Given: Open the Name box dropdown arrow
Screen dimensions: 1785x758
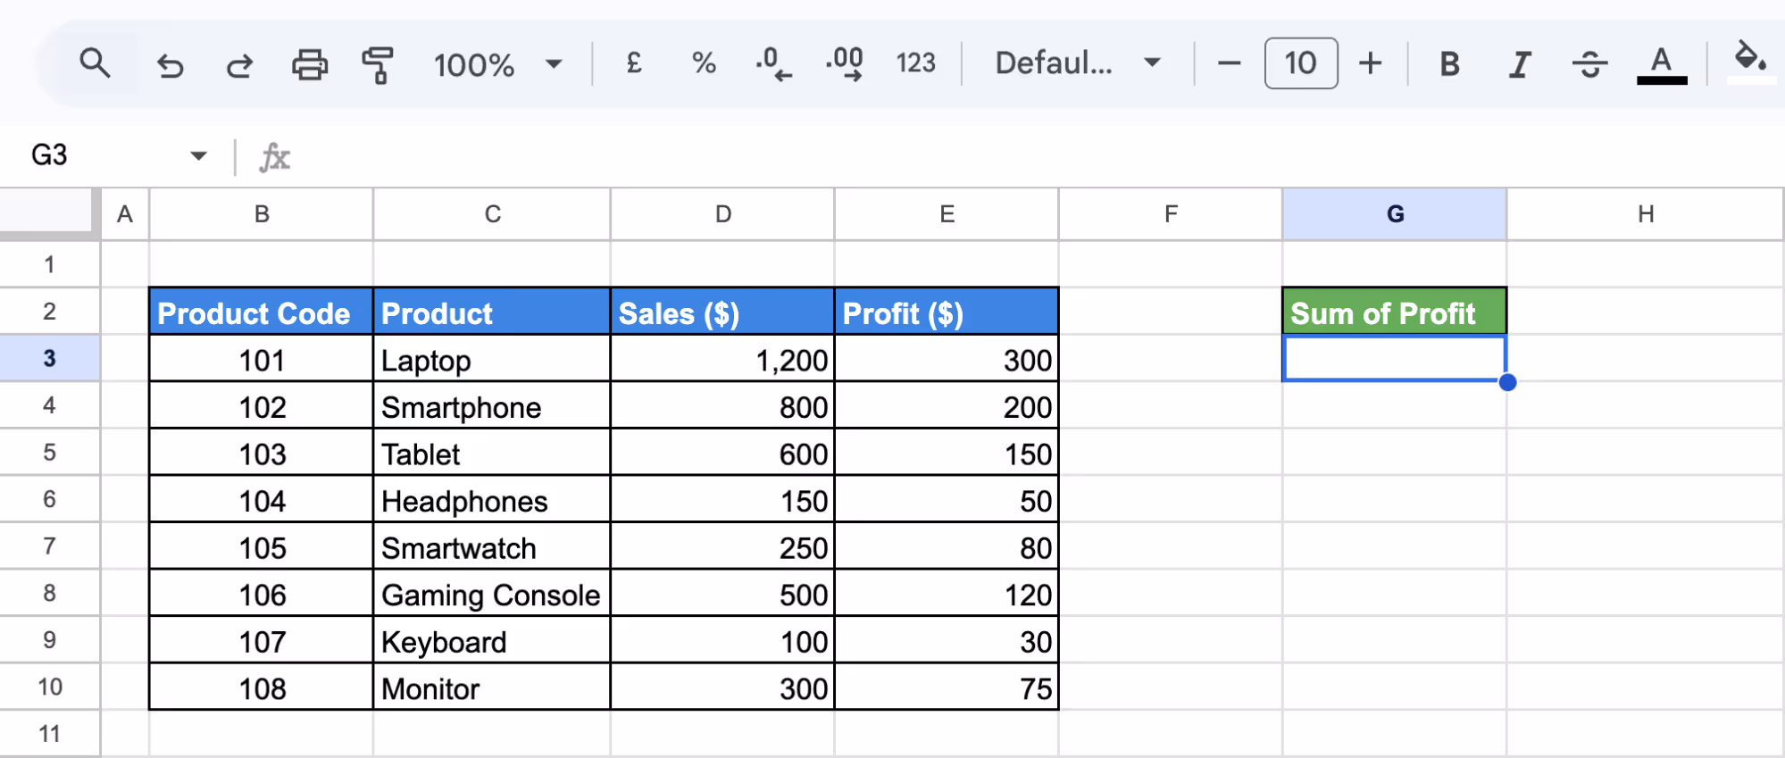Looking at the screenshot, I should click(198, 155).
